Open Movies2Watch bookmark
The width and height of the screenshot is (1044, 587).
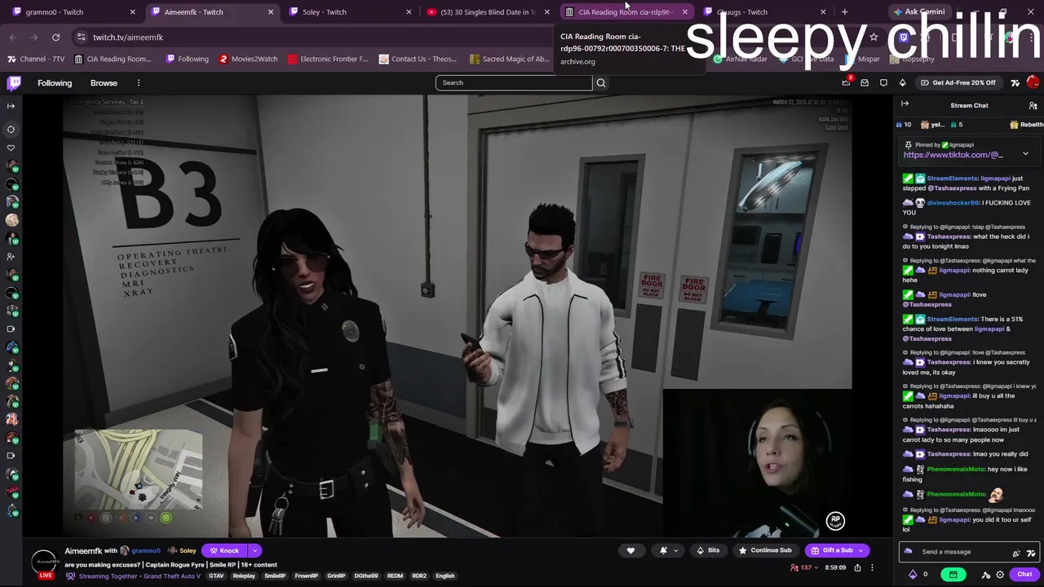[248, 59]
